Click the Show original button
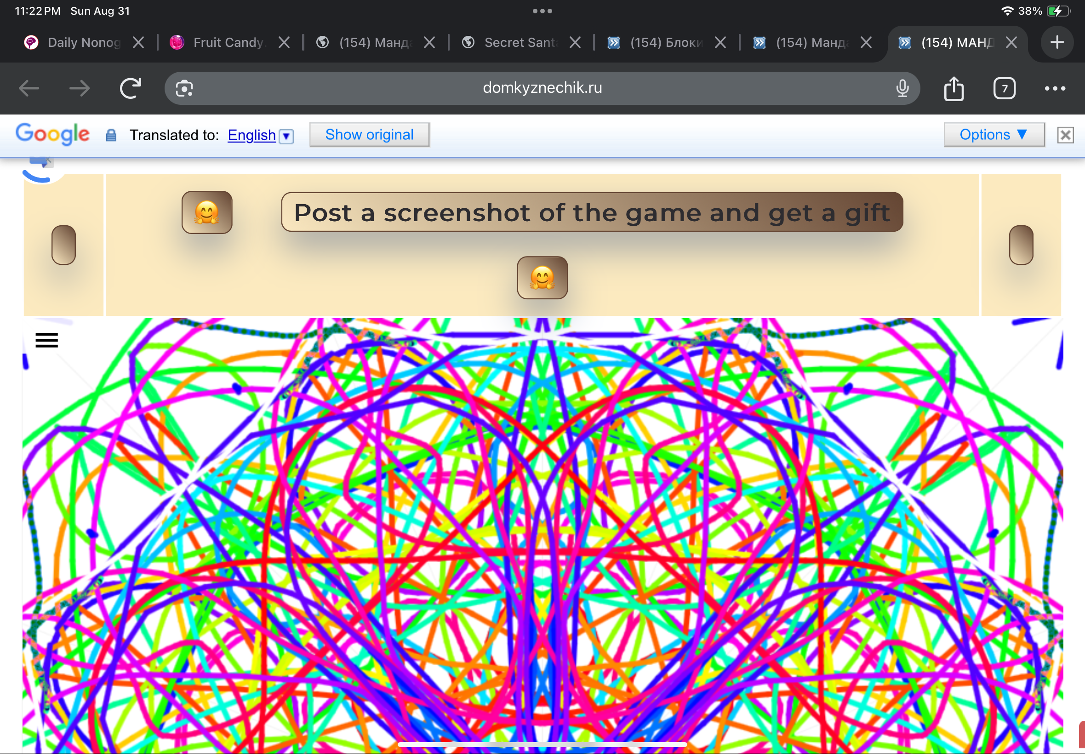This screenshot has height=754, width=1085. point(369,135)
